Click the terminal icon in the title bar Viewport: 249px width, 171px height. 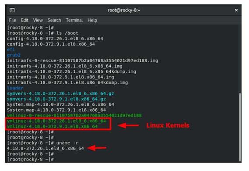[12, 11]
